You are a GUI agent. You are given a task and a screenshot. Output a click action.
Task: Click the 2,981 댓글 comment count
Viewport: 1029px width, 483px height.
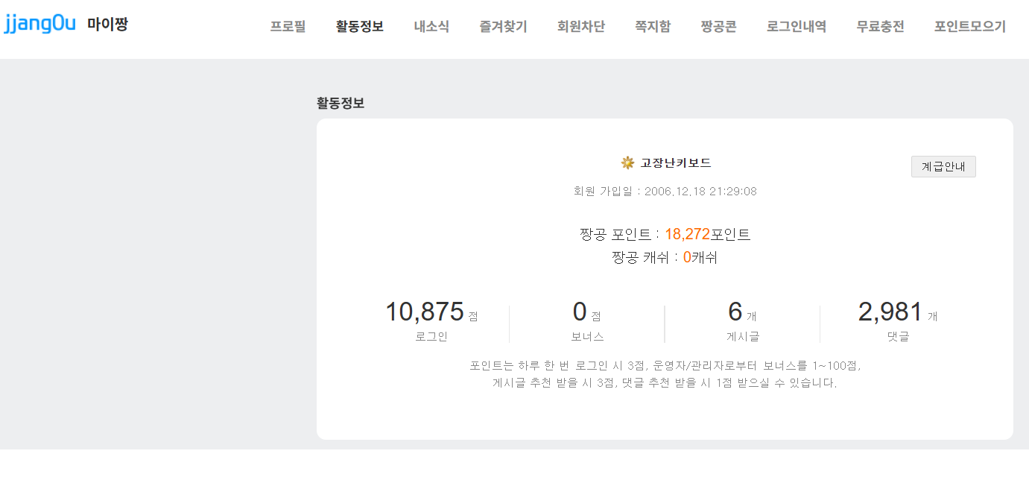(890, 312)
